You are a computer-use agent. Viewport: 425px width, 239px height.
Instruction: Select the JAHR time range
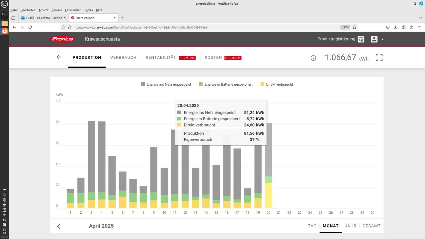pyautogui.click(x=350, y=226)
